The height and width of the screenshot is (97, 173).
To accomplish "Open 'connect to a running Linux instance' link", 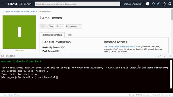I will pos(122,47).
